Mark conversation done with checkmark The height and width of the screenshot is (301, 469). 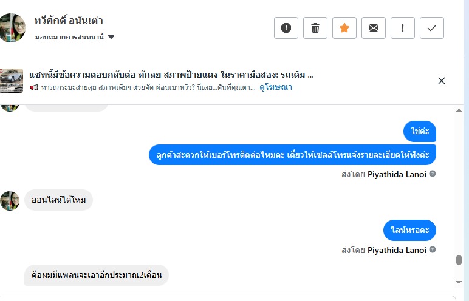point(432,28)
